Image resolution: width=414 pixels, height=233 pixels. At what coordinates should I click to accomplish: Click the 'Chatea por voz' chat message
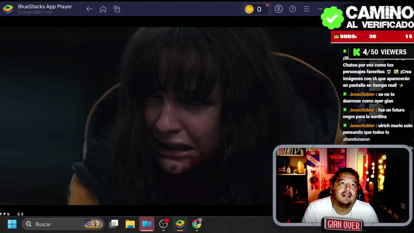pyautogui.click(x=376, y=75)
